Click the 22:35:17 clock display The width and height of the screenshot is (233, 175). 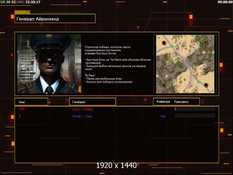(33, 2)
